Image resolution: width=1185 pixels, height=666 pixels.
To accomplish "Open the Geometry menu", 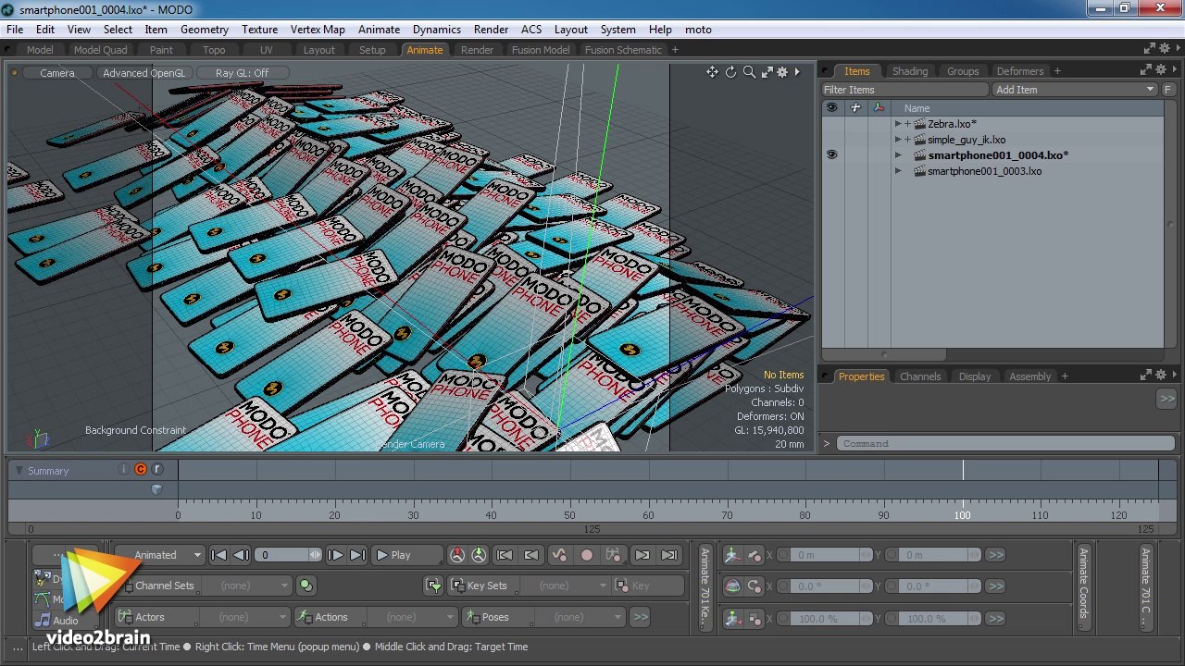I will click(x=205, y=30).
